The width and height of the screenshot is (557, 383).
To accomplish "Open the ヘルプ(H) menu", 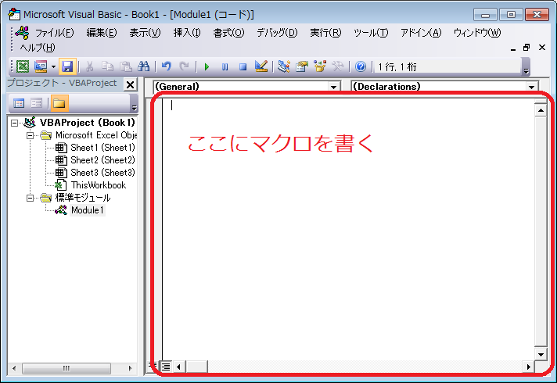I will click(38, 47).
